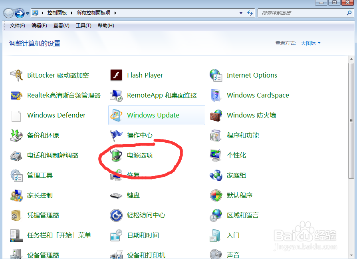Open the 电话和调制解调器 phone icon
357x259 pixels.
16,155
